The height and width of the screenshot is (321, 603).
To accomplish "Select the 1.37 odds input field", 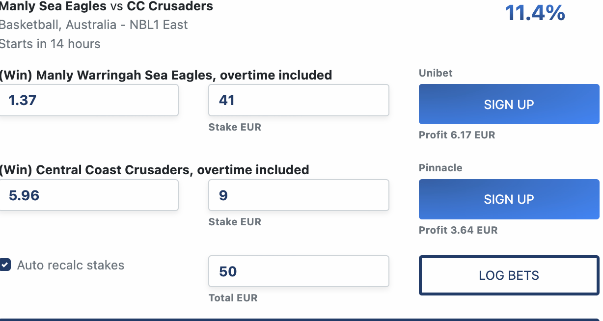I will (x=88, y=101).
